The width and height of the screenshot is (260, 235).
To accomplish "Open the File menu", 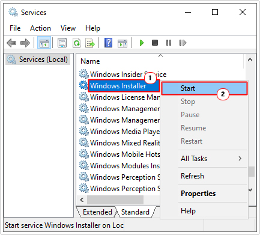I will coord(15,28).
